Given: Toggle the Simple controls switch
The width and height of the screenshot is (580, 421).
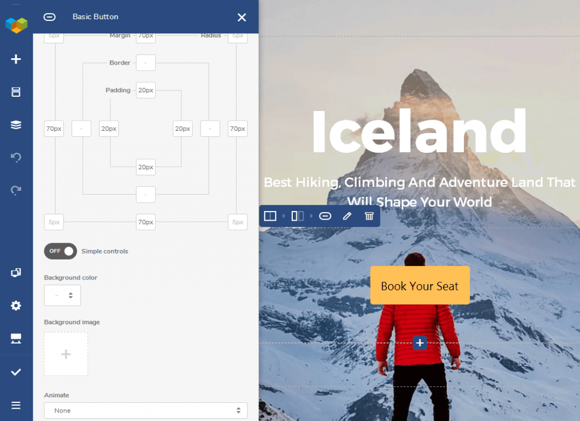Looking at the screenshot, I should click(x=60, y=251).
